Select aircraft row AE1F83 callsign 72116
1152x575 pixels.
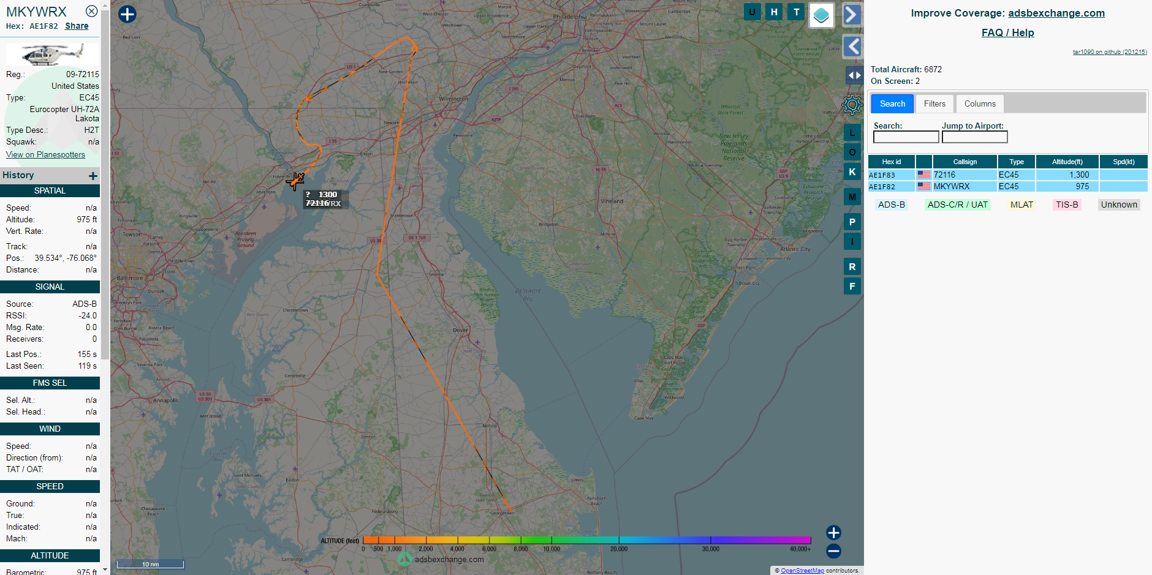coord(1007,175)
